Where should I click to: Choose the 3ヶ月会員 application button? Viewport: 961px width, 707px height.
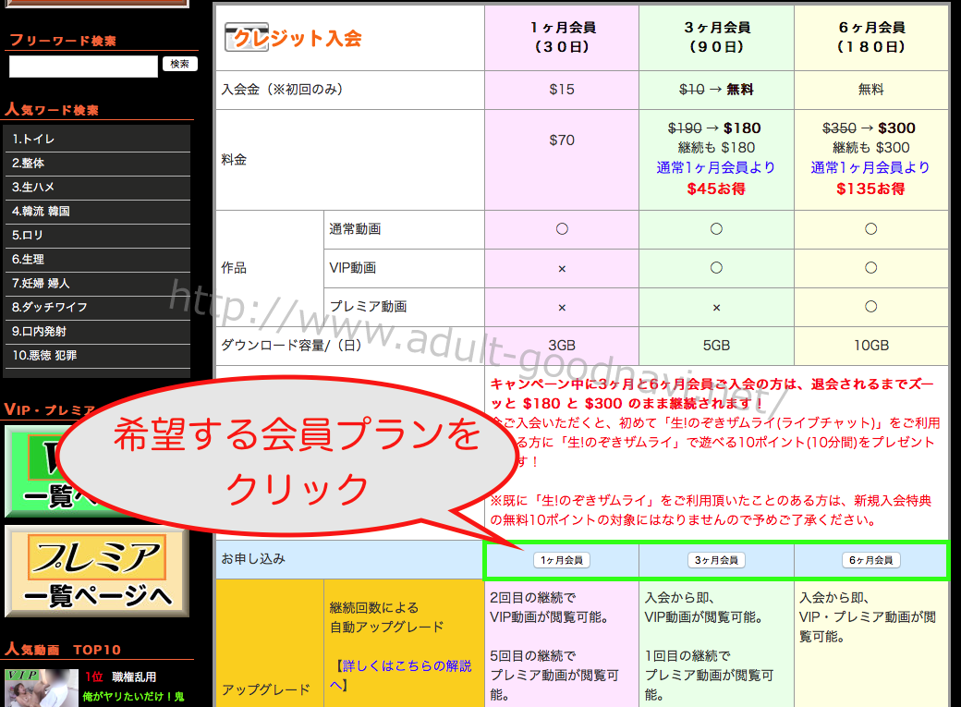pyautogui.click(x=716, y=560)
